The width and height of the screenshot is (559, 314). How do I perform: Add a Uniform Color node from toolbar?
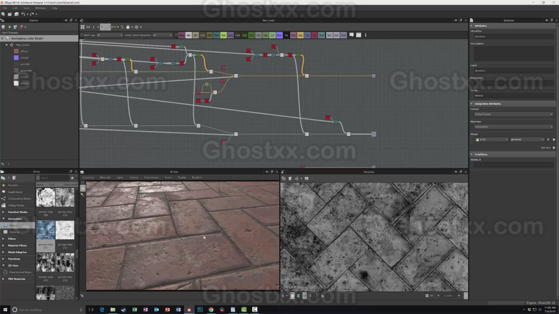pyautogui.click(x=314, y=36)
